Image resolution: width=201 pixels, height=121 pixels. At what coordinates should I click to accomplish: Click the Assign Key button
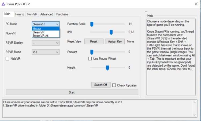115,41
